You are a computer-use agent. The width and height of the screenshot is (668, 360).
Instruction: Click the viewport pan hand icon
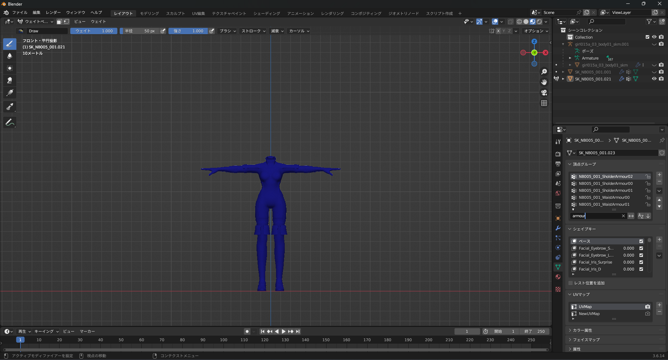(544, 82)
